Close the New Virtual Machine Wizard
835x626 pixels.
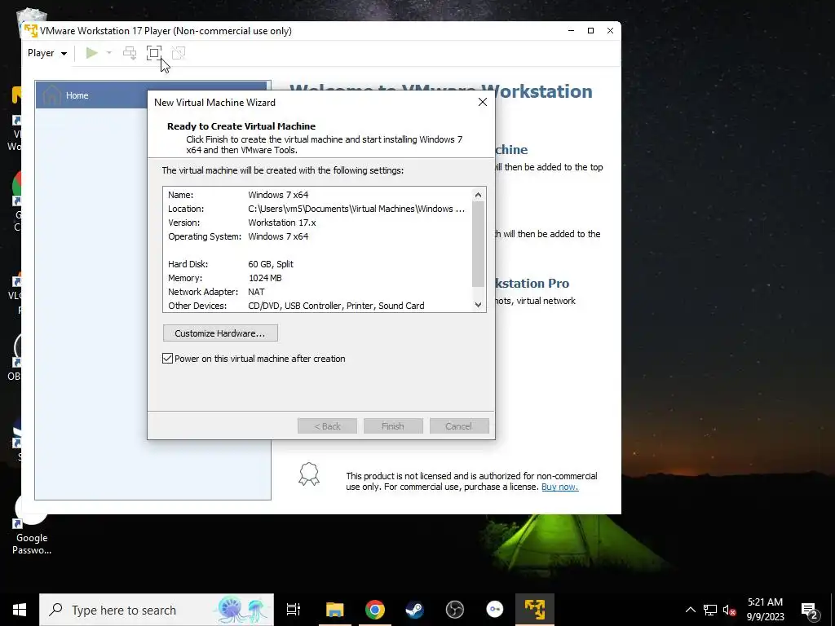(483, 102)
